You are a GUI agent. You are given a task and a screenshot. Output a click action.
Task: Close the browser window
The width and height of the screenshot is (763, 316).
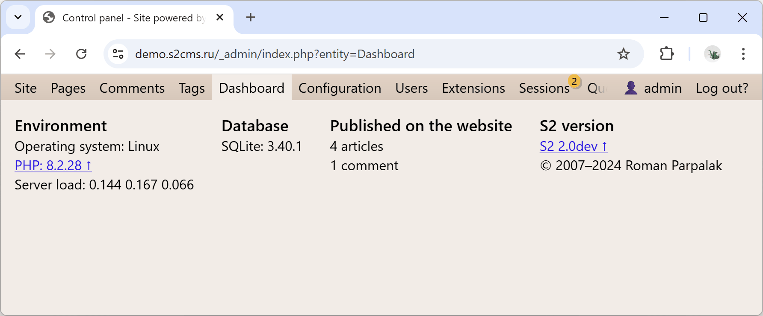742,18
